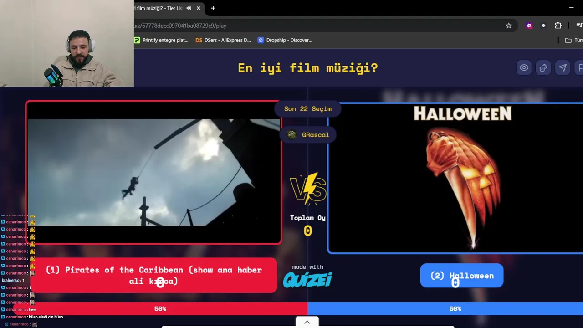Toggle the eye visibility button

pyautogui.click(x=524, y=68)
